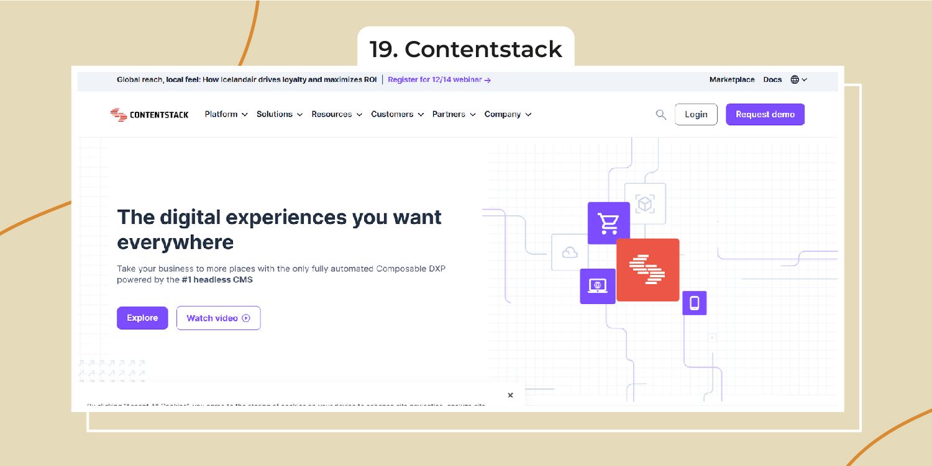Image resolution: width=932 pixels, height=466 pixels.
Task: Click the Login button
Action: coord(696,114)
